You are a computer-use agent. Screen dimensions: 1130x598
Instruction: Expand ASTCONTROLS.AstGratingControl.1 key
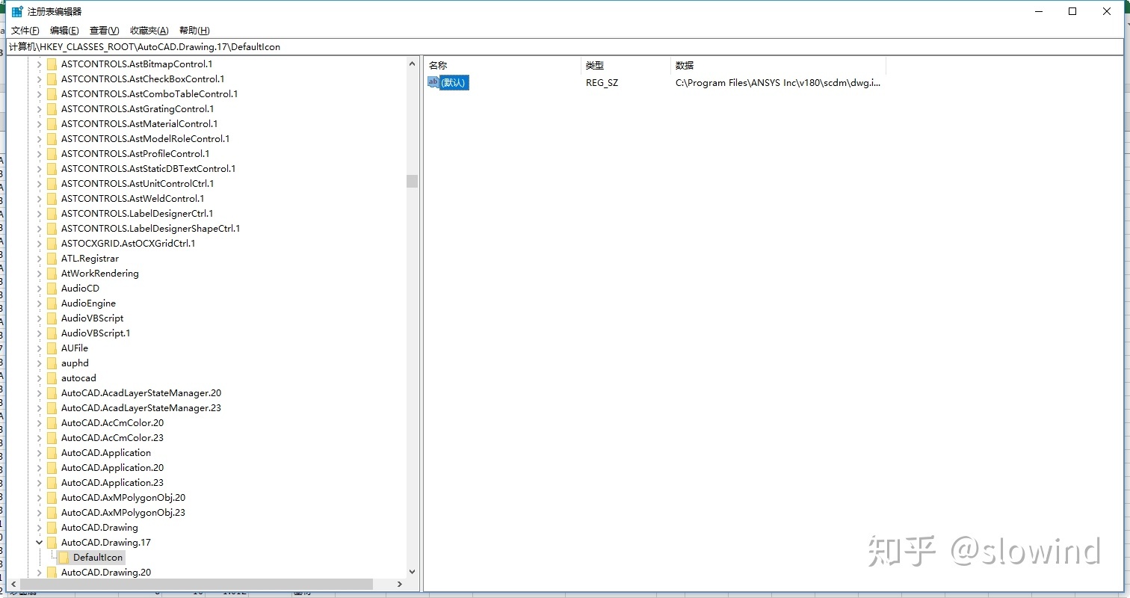tap(40, 109)
